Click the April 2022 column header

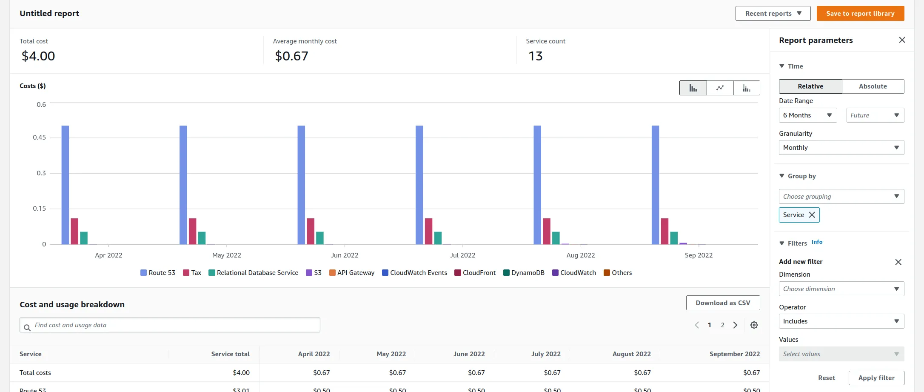coord(314,354)
